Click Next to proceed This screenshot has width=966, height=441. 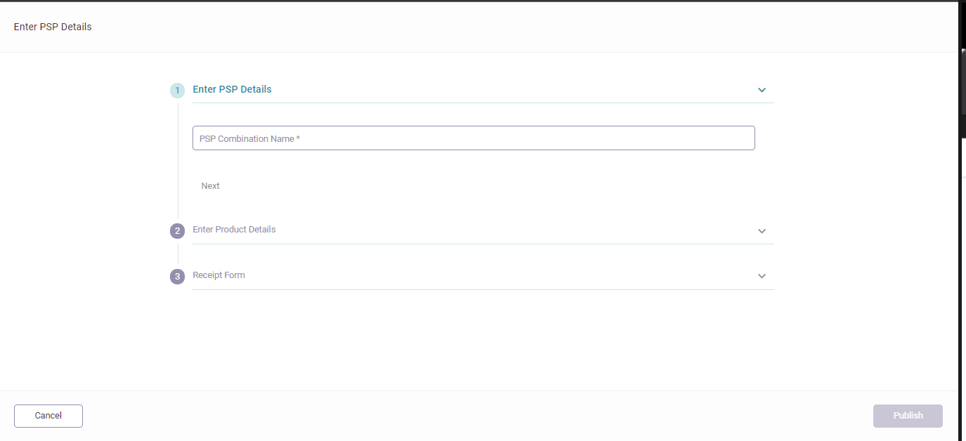(210, 185)
